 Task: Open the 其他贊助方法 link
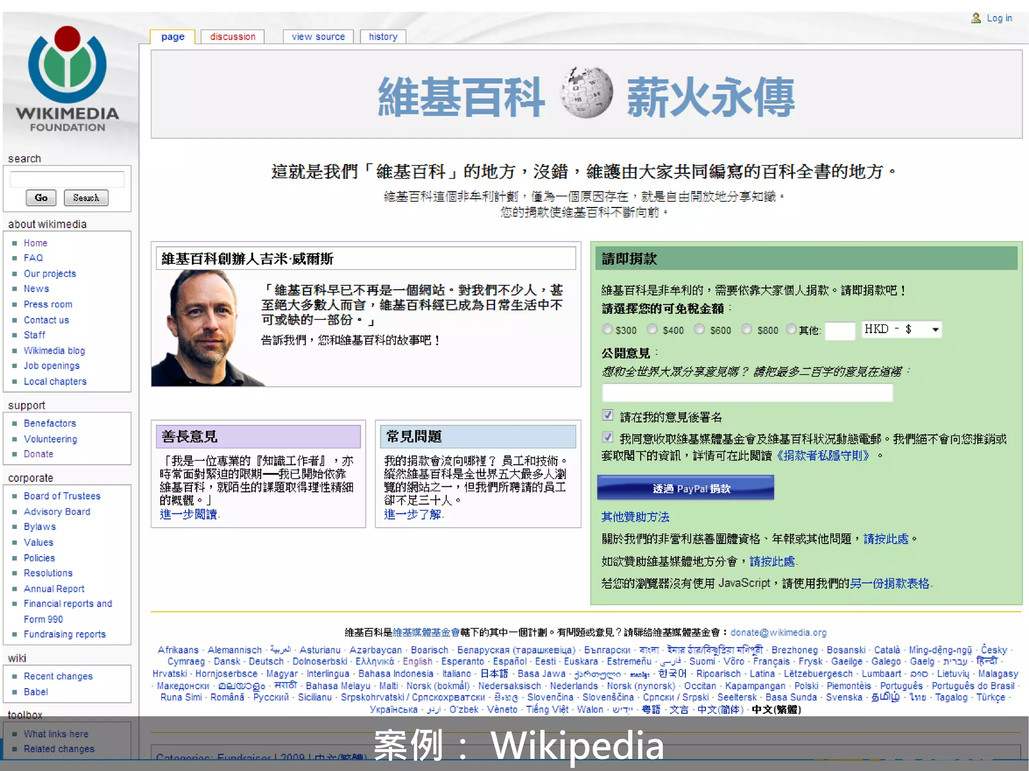point(635,517)
